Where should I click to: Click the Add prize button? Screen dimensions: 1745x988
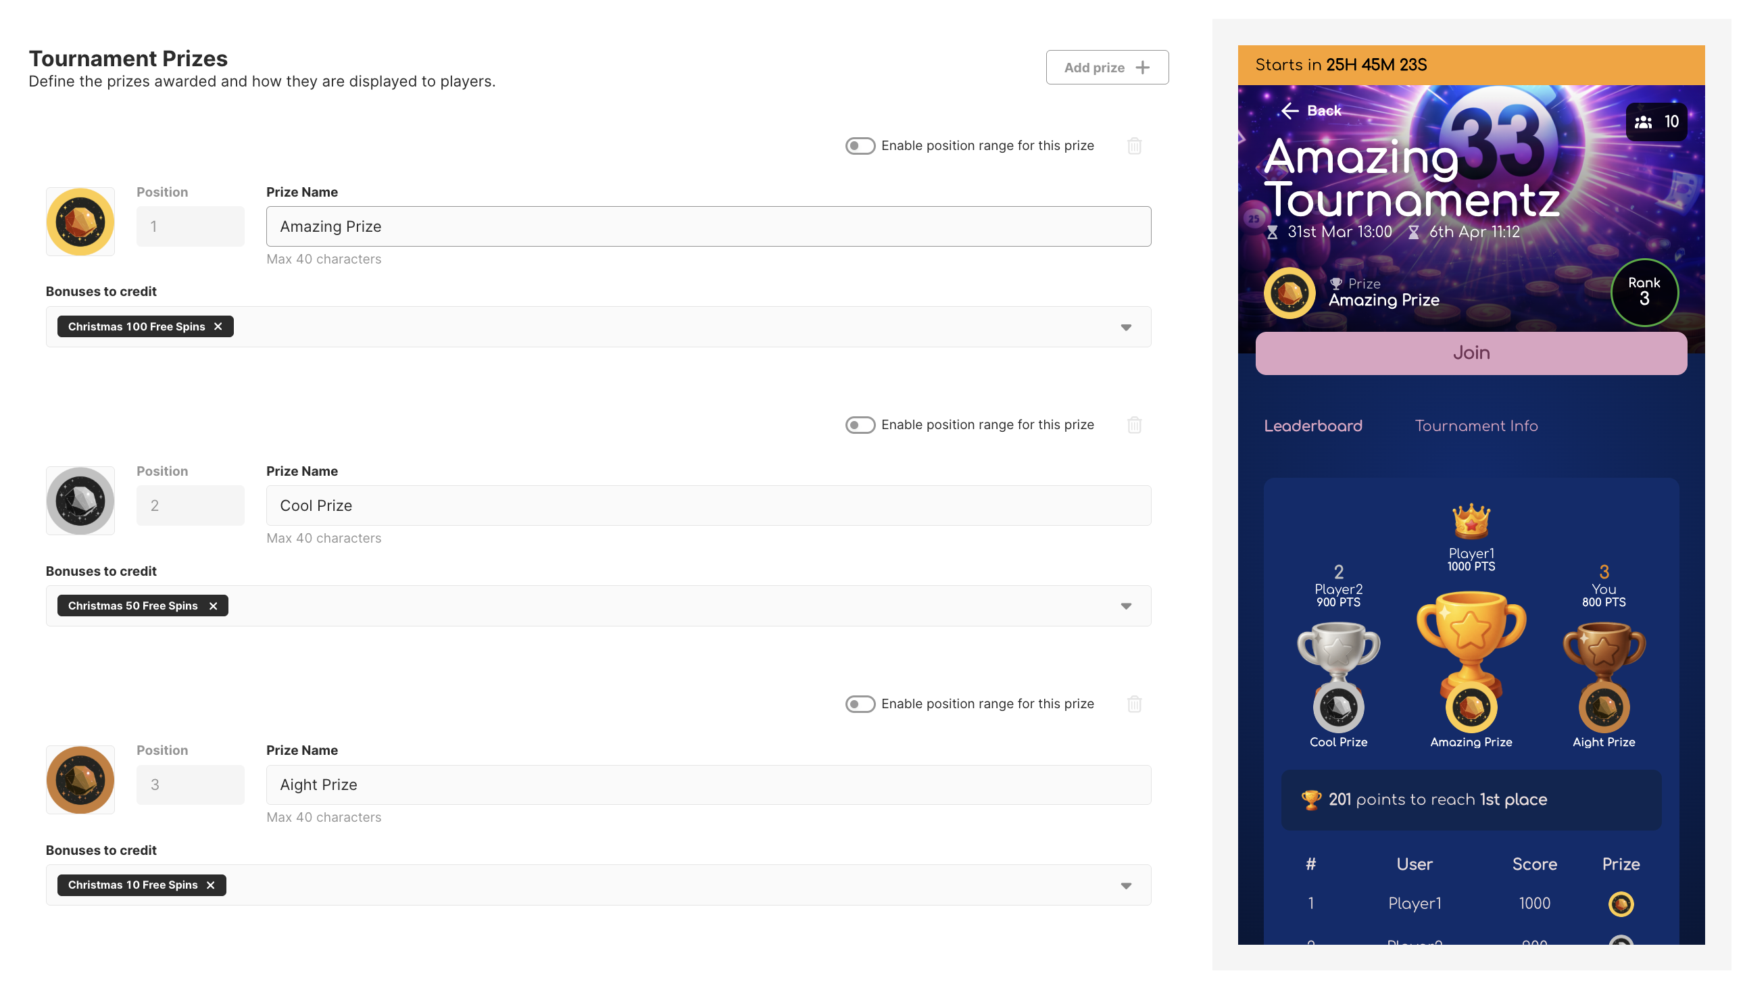click(x=1106, y=67)
